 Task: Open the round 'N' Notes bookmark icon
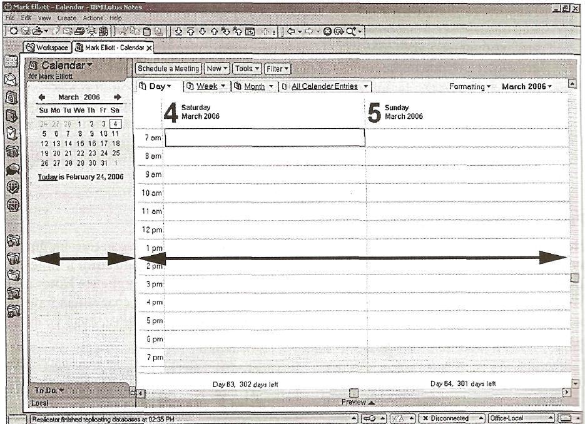pyautogui.click(x=13, y=205)
